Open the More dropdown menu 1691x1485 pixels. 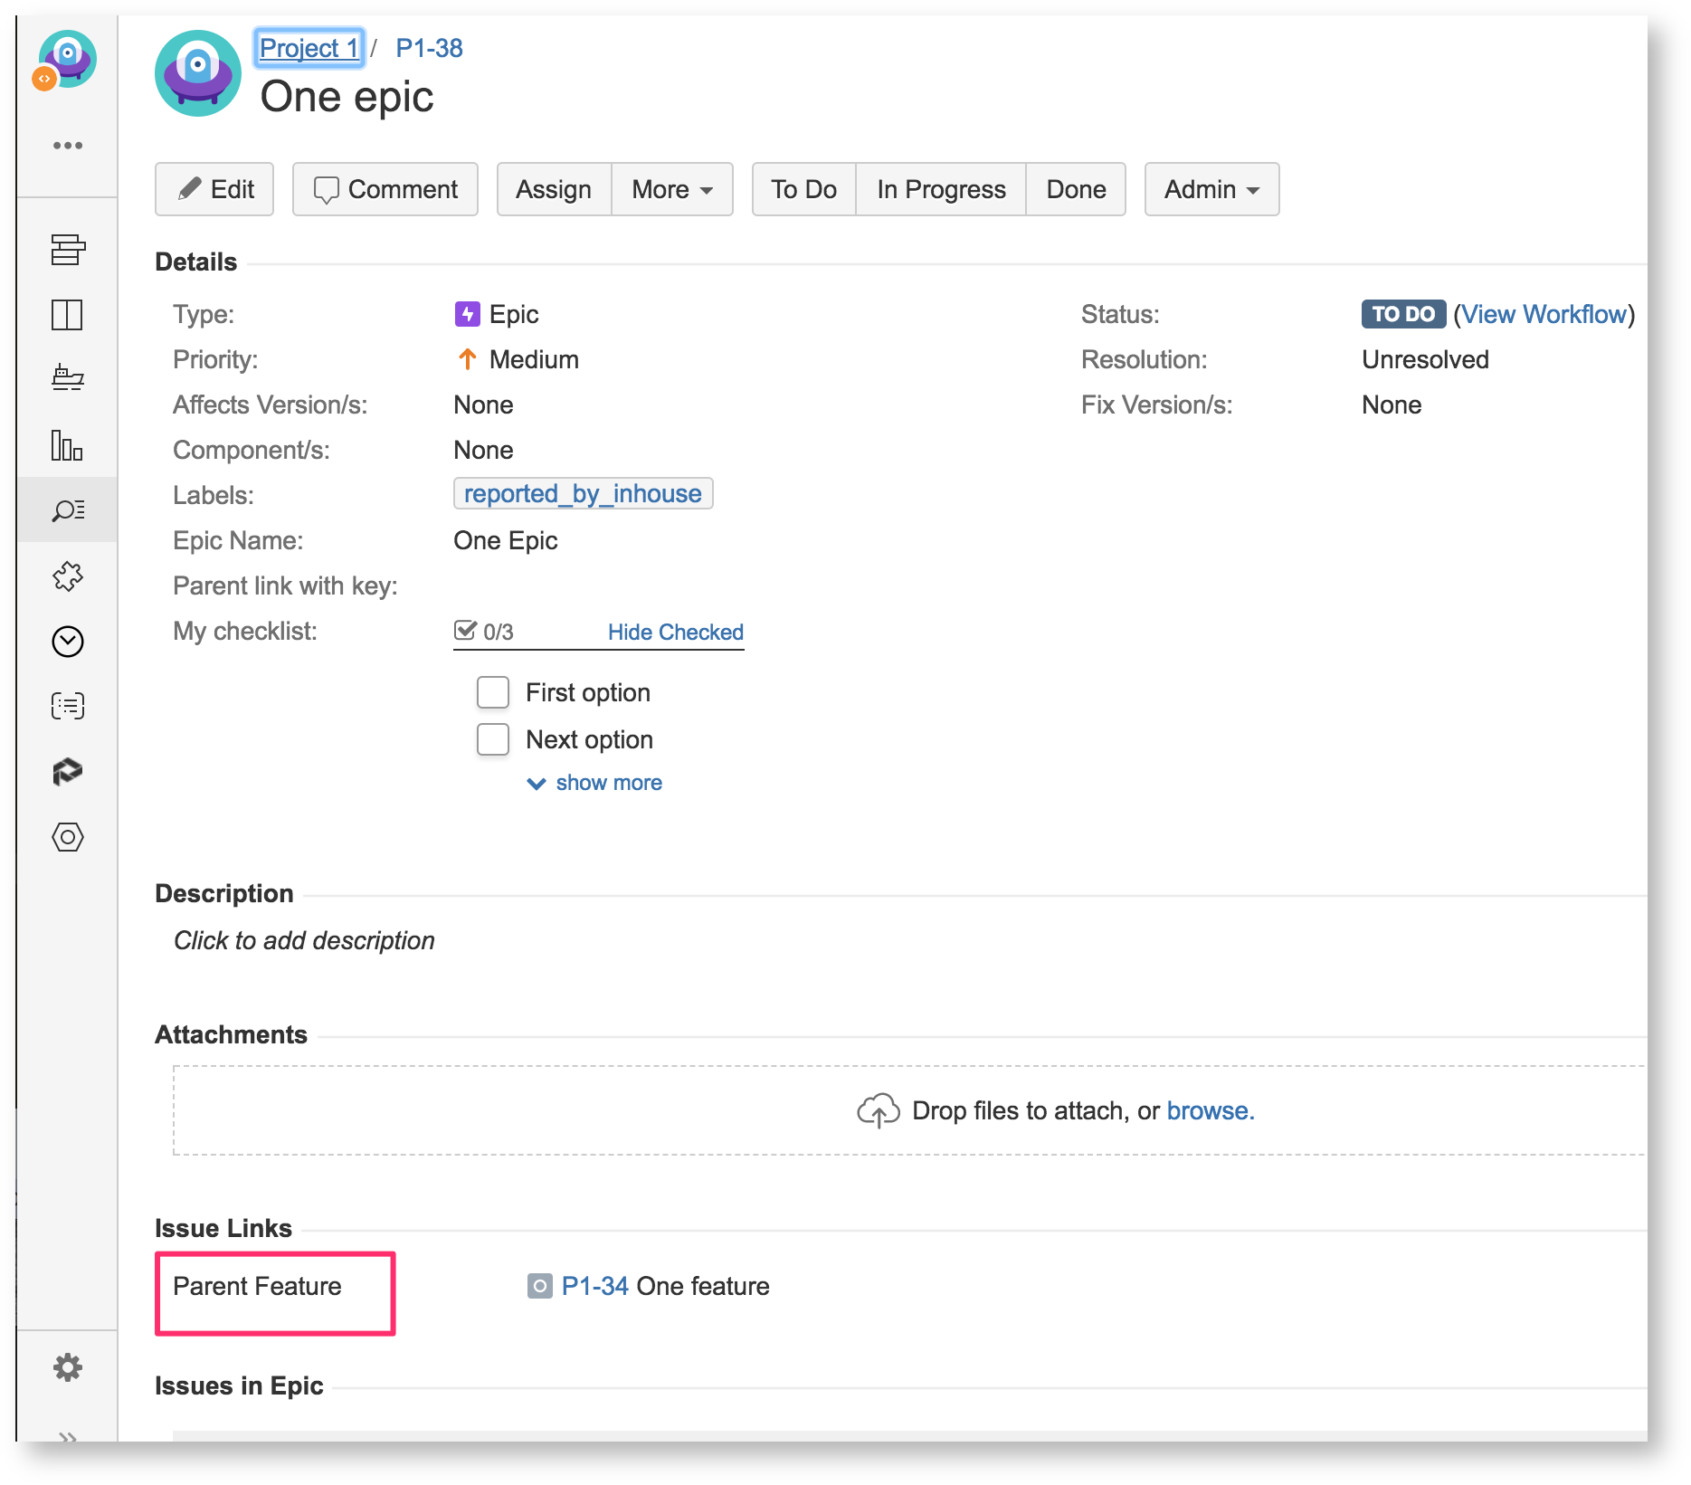tap(671, 189)
